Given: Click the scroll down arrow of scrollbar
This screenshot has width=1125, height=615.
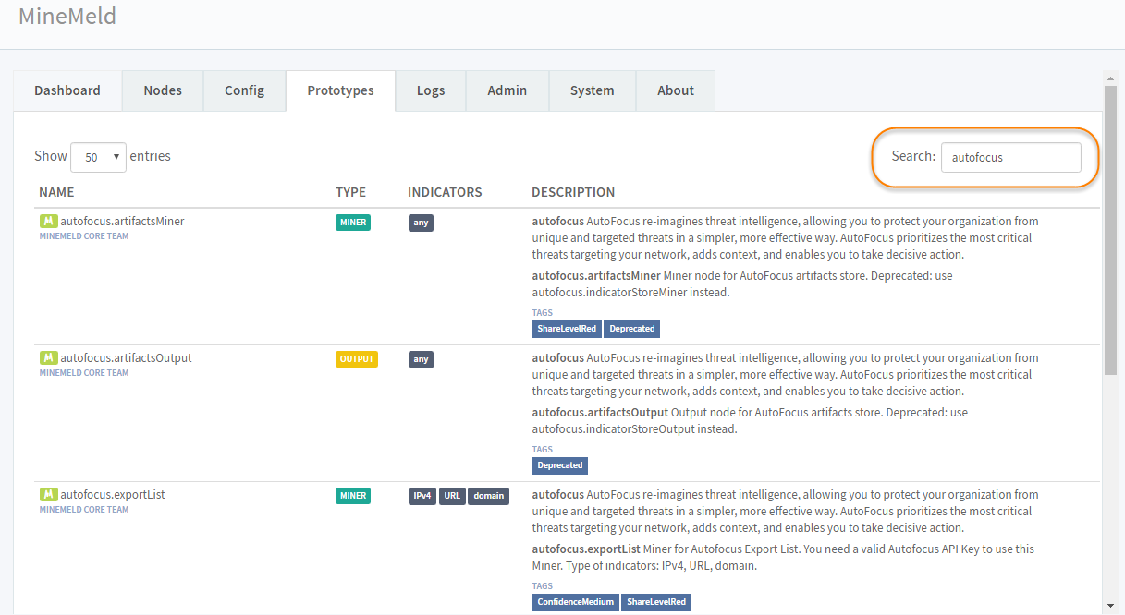Looking at the screenshot, I should pyautogui.click(x=1110, y=606).
